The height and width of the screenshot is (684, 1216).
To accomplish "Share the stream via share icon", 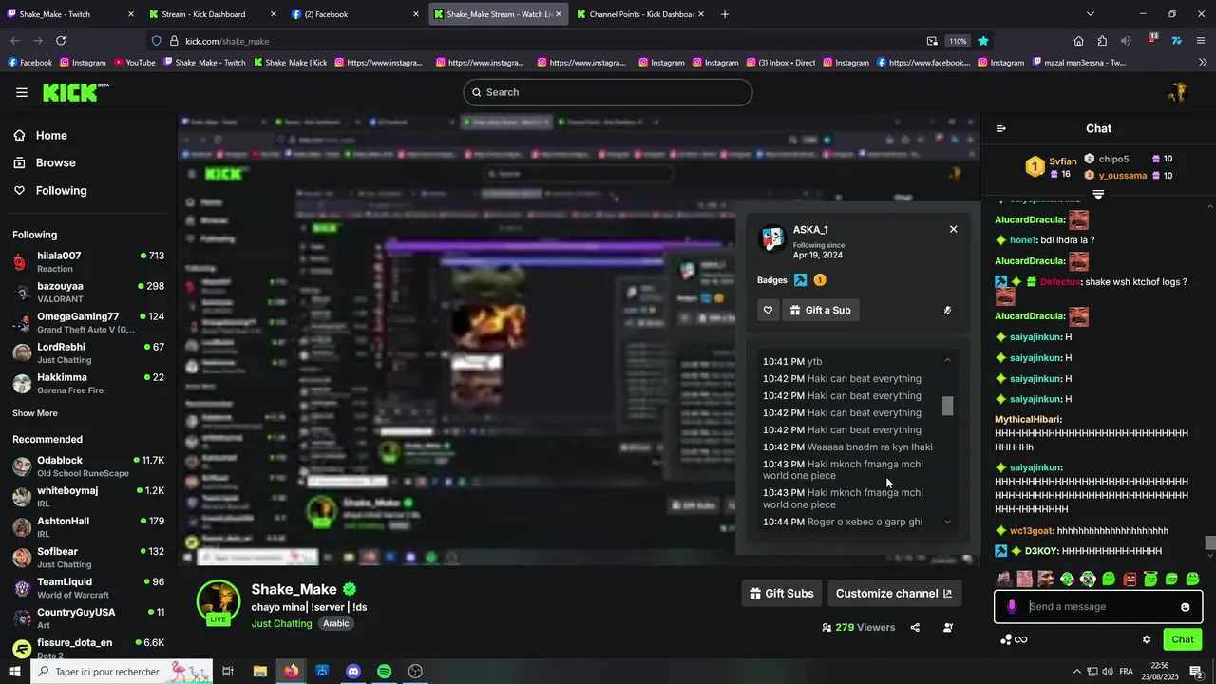I will [x=915, y=627].
